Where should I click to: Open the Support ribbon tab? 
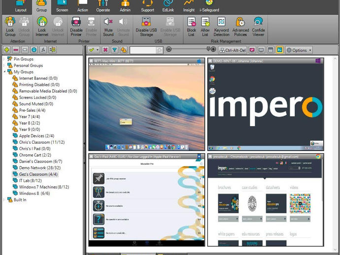147,6
